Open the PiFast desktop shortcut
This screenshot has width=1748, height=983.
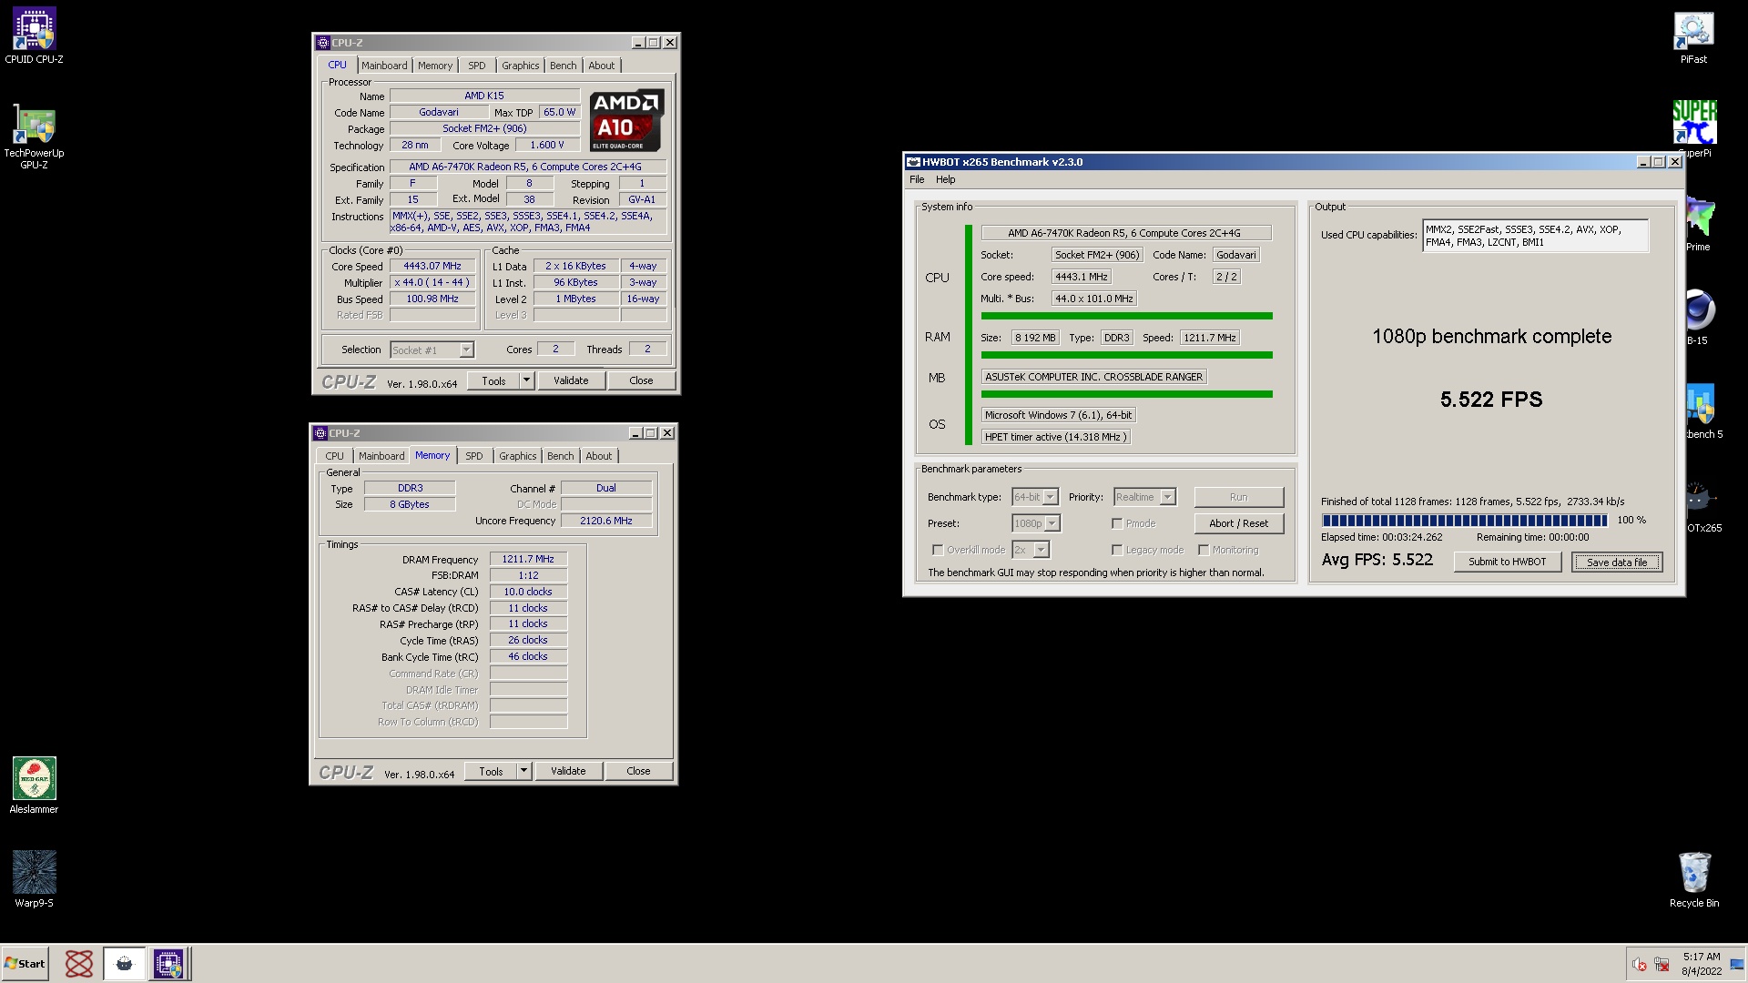(1693, 36)
